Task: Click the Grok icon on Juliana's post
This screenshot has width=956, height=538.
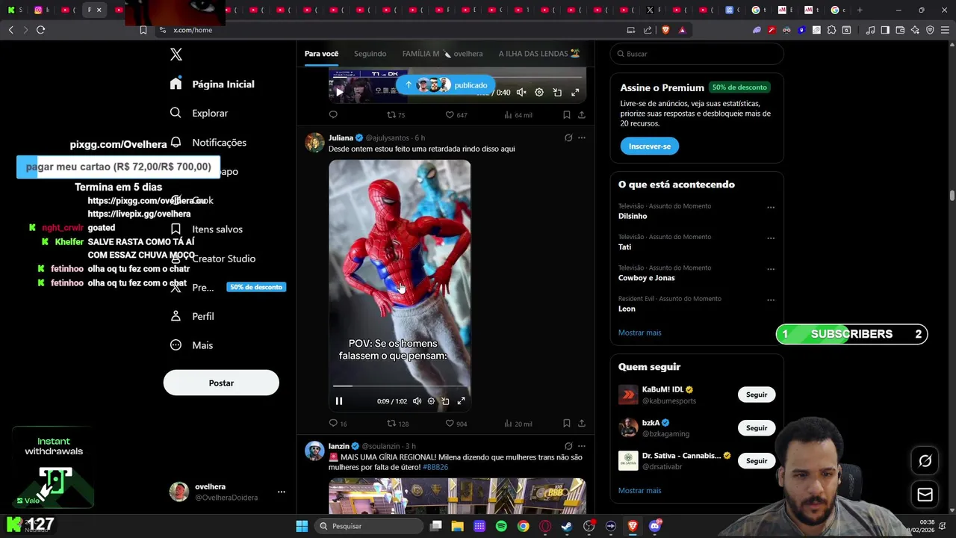Action: tap(568, 137)
